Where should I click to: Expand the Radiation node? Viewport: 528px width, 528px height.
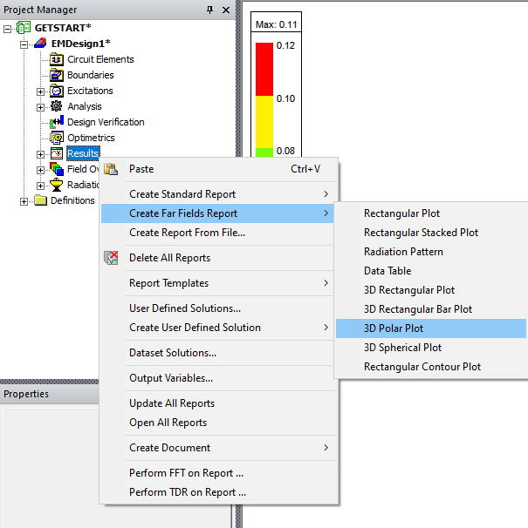(40, 186)
